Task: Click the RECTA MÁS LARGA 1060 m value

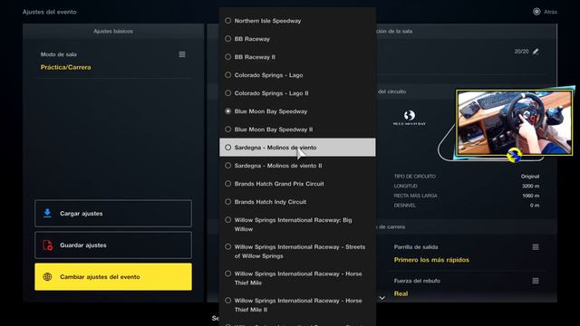Action: [531, 196]
